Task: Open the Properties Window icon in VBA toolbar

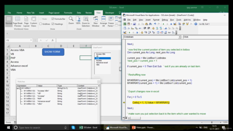Action: [183, 24]
